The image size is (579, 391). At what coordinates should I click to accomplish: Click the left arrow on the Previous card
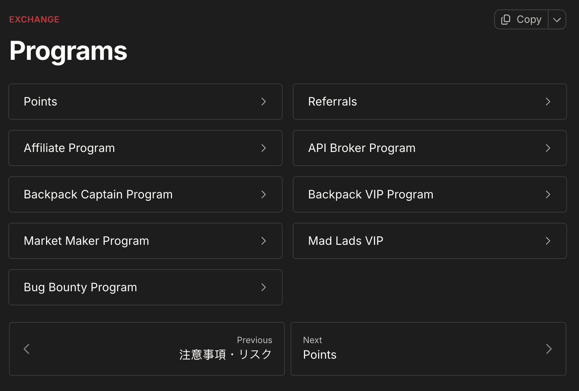pyautogui.click(x=26, y=349)
